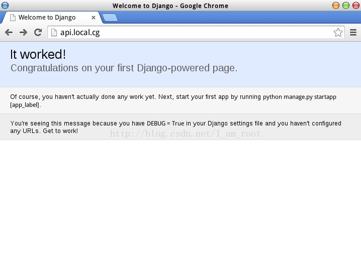The height and width of the screenshot is (256, 361).
Task: Select the Welcome to Django tab
Action: click(x=51, y=18)
